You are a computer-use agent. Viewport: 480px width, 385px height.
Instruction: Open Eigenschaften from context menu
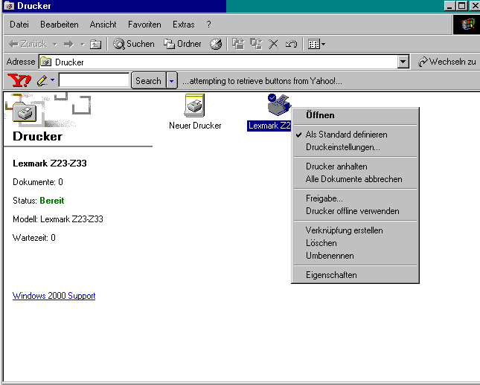click(355, 275)
